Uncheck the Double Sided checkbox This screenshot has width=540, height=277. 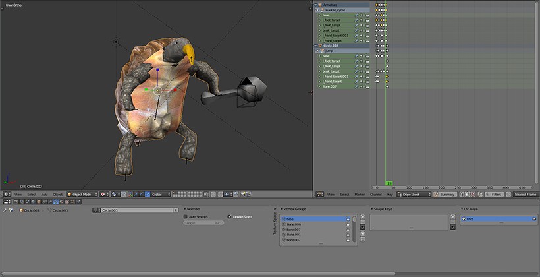click(x=229, y=216)
